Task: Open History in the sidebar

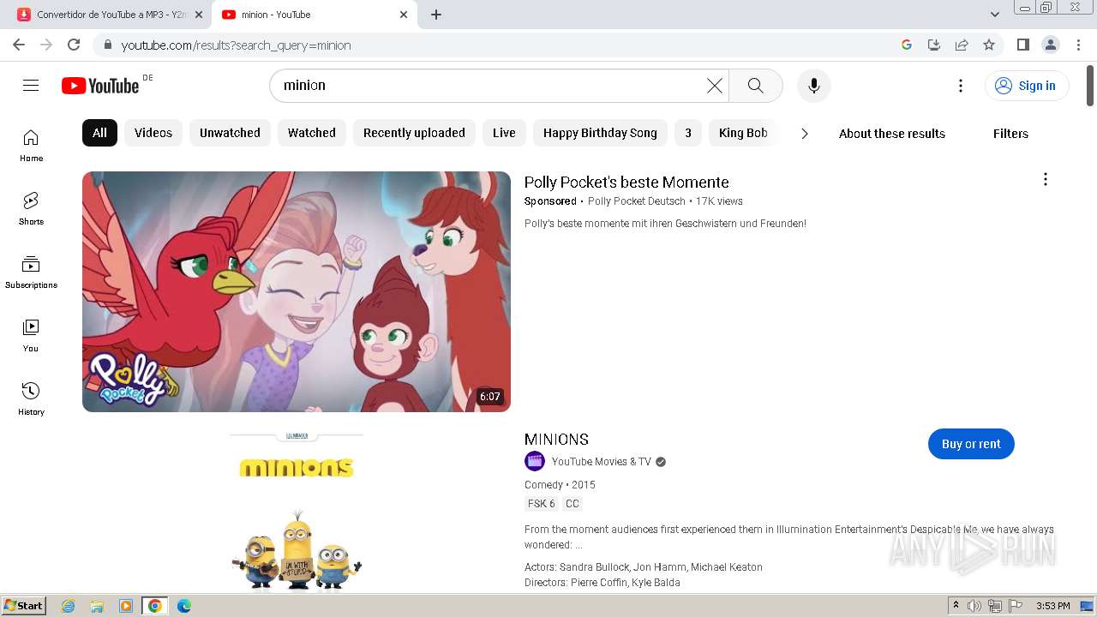Action: pos(31,398)
